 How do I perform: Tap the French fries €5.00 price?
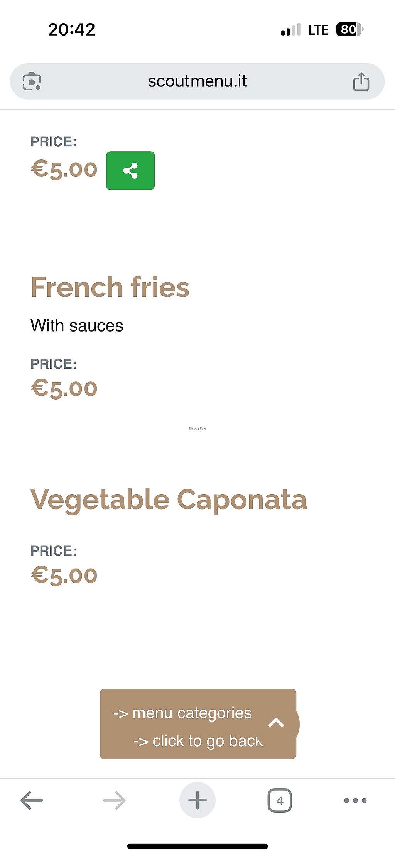pos(64,388)
